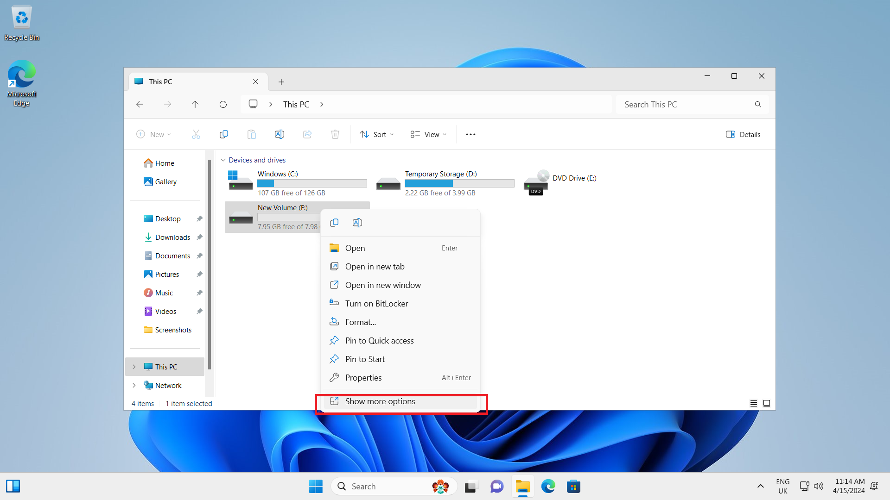Expand the Network tree node
Viewport: 890px width, 500px height.
pyautogui.click(x=134, y=385)
